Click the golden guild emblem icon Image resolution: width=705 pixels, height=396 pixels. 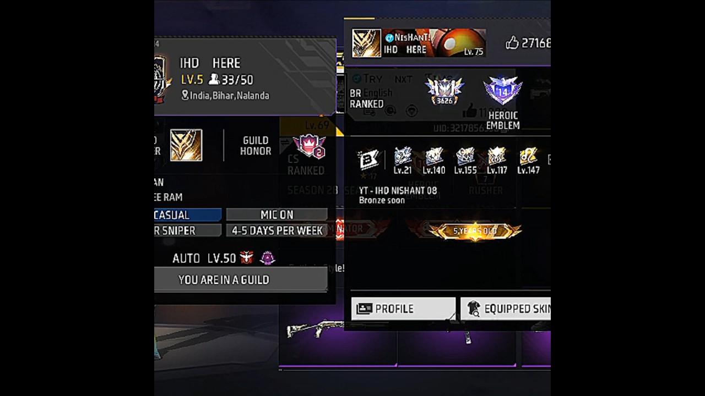(186, 145)
